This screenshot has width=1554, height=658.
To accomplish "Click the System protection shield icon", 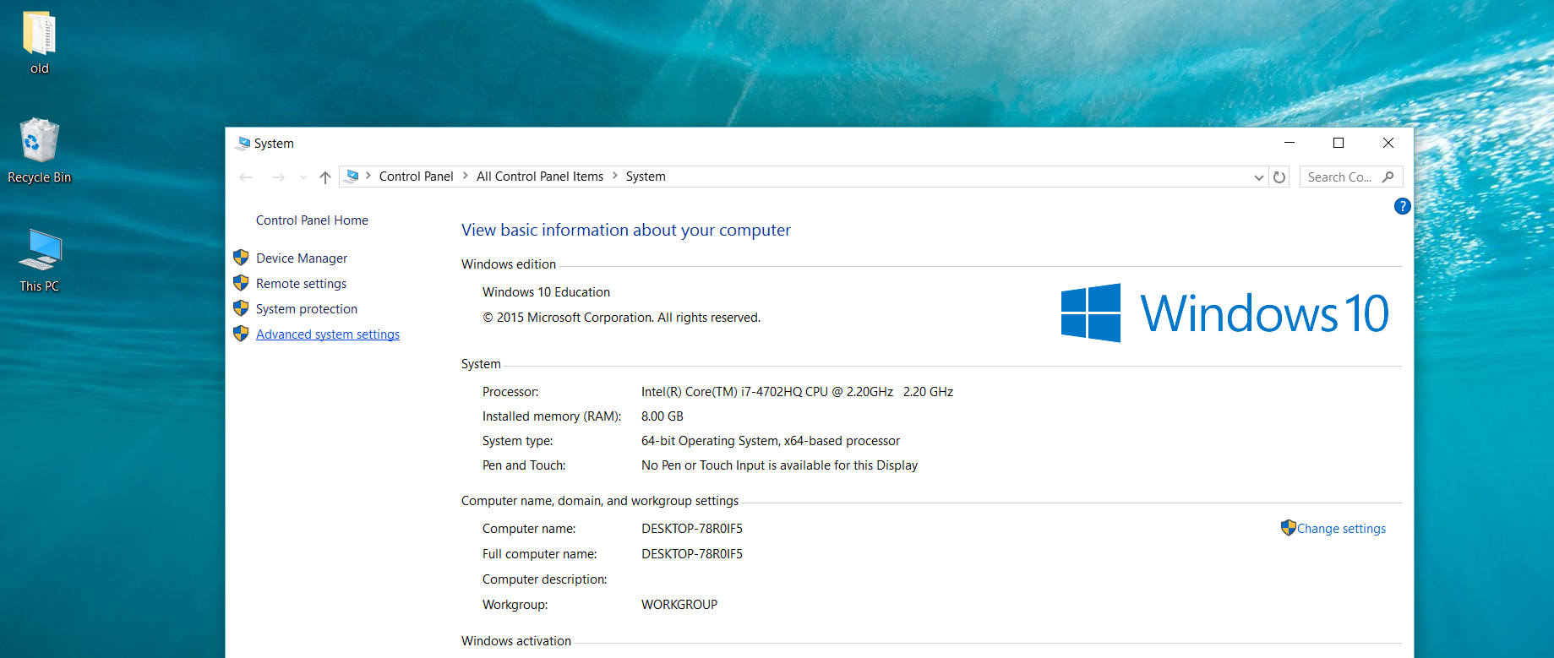I will coord(241,308).
